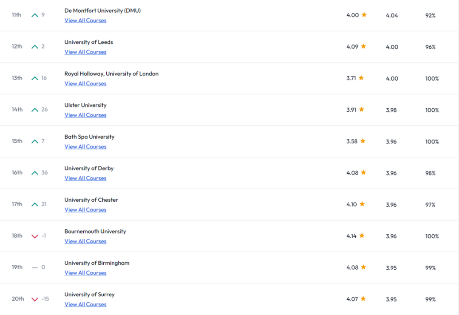
Task: Select the University of Derby name
Action: coord(89,169)
